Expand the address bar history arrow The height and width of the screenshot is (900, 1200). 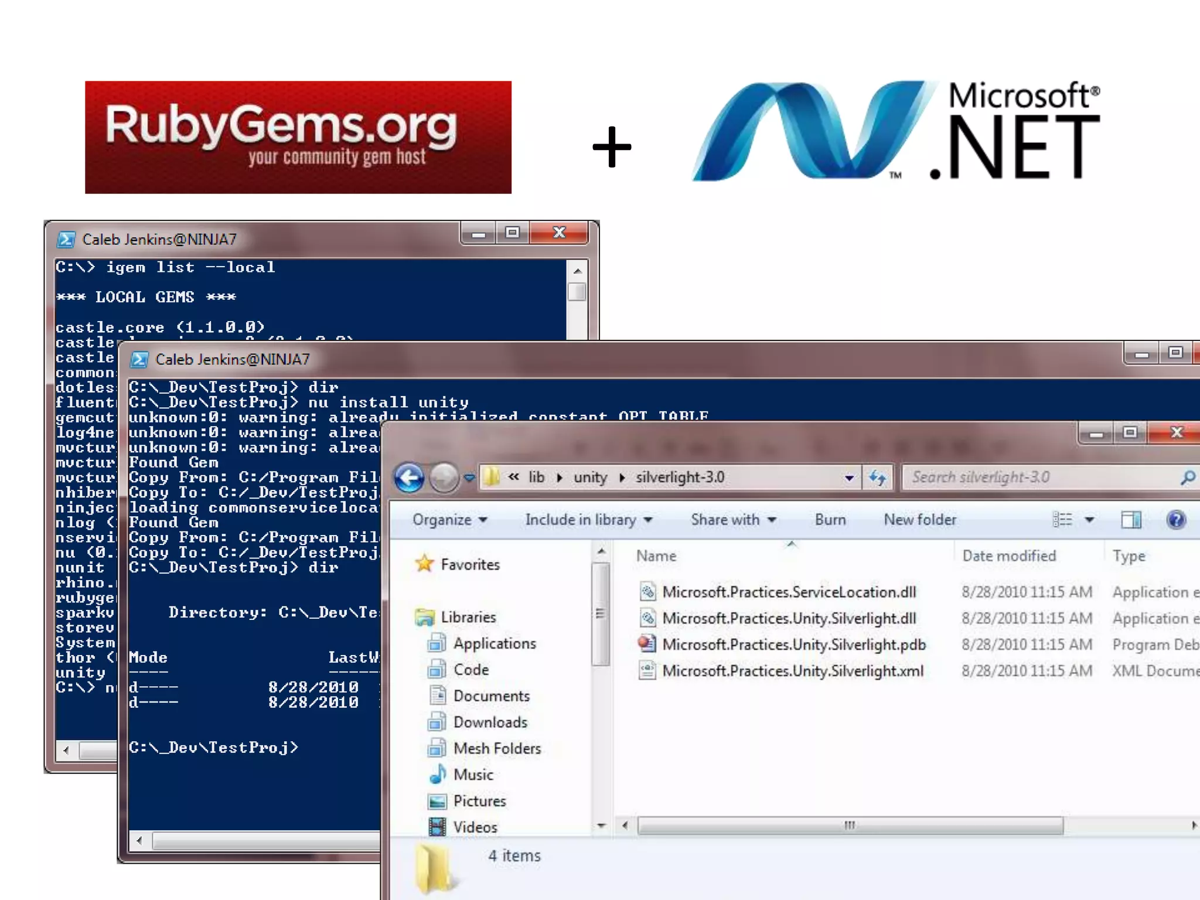(x=849, y=478)
